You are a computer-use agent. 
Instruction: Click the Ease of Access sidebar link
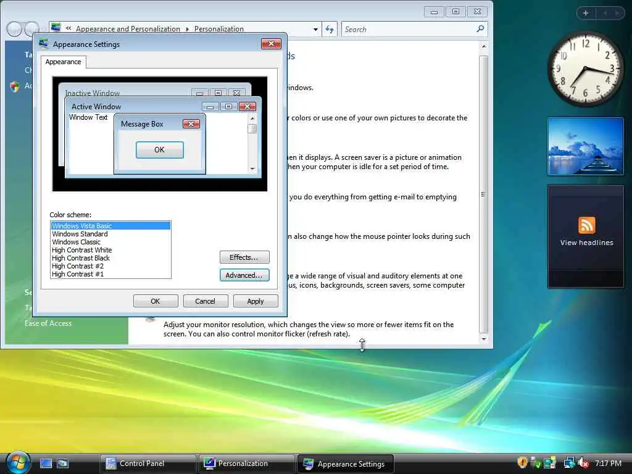point(48,323)
